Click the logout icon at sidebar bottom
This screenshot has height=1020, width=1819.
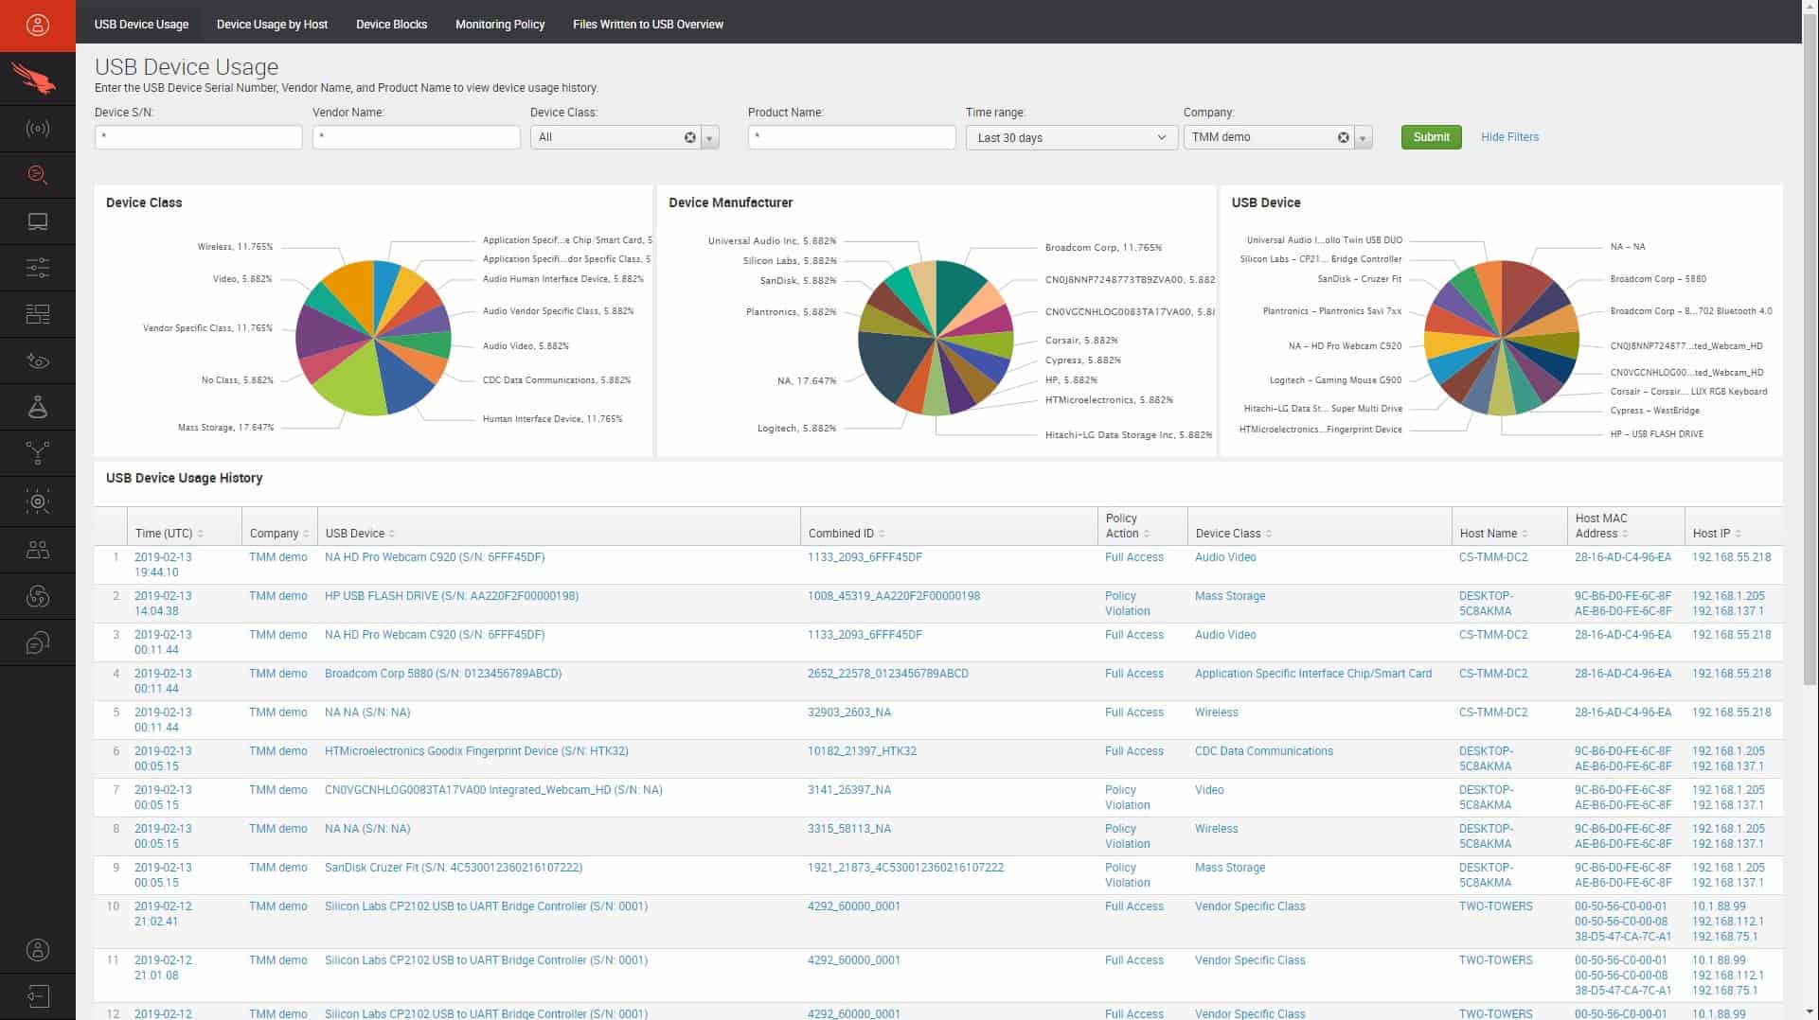[x=37, y=995]
